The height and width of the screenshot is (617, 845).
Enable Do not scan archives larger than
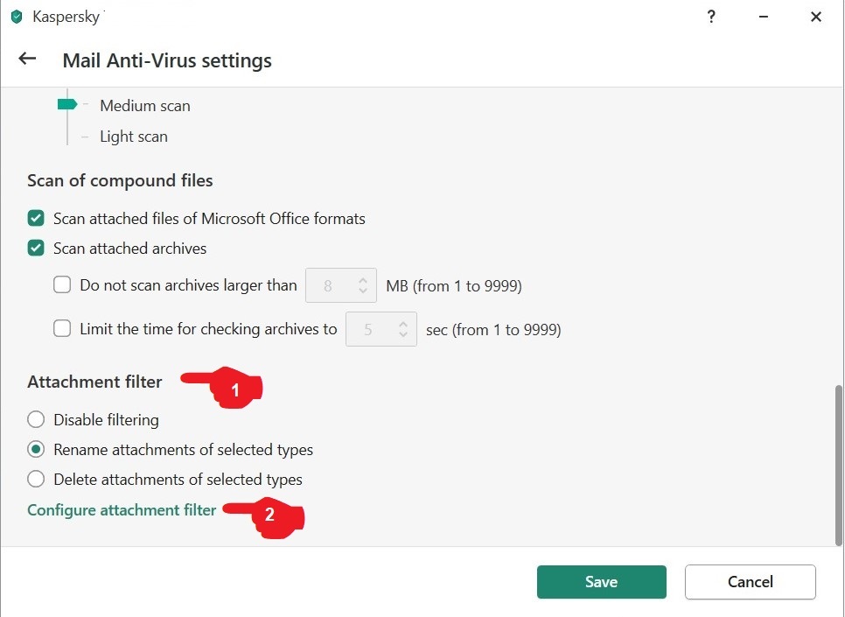tap(62, 284)
